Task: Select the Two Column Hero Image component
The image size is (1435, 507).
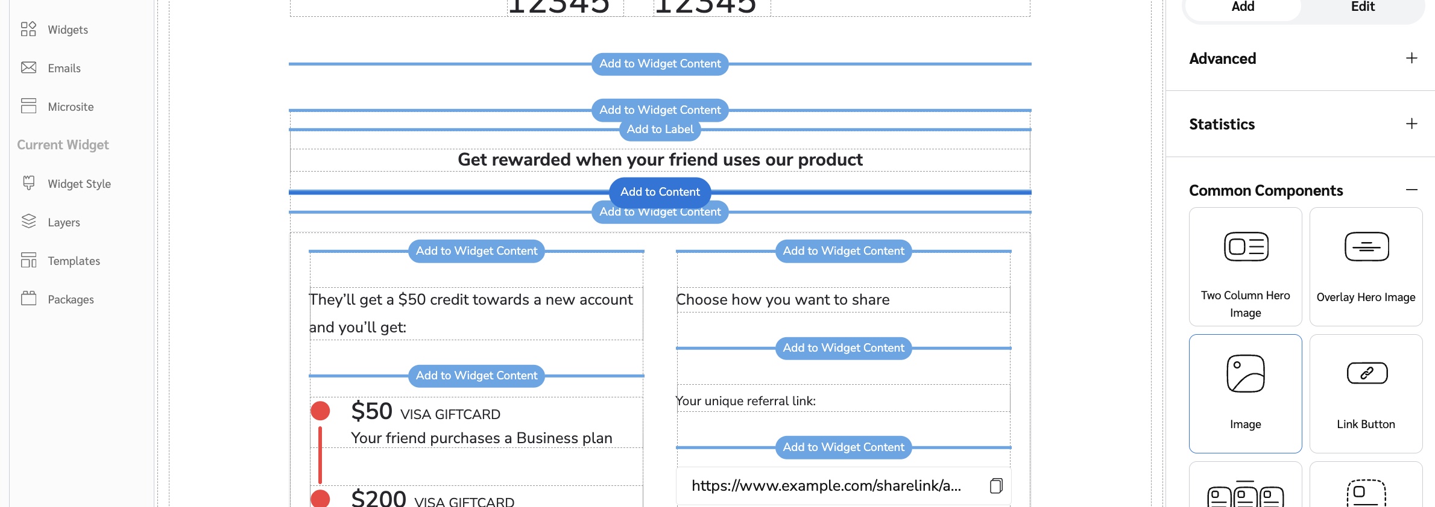Action: 1245,267
